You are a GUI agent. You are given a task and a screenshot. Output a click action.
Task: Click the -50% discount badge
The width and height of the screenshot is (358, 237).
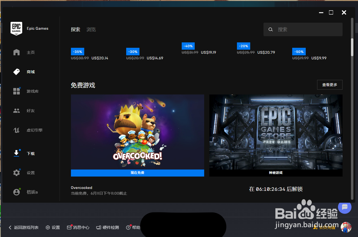tap(299, 52)
